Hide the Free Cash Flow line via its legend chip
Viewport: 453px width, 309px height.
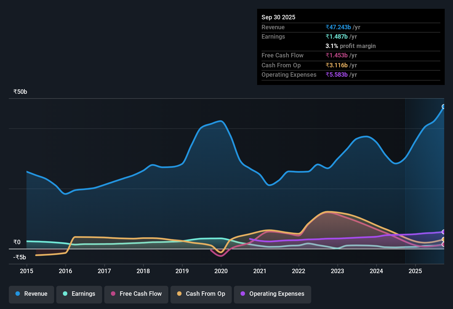point(136,294)
